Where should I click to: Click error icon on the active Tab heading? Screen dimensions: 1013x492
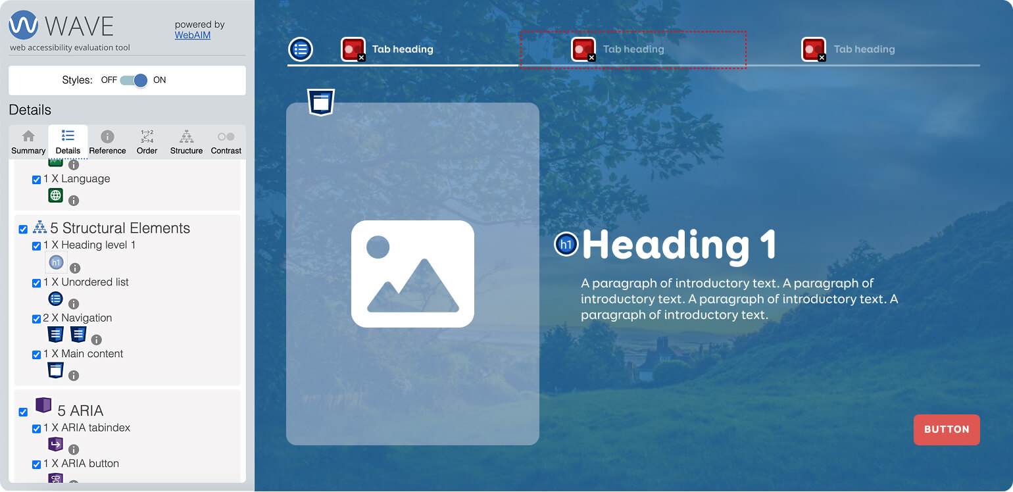coord(353,49)
